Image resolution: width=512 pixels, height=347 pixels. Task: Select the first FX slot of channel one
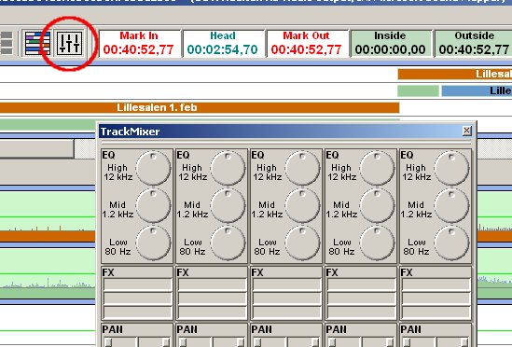(137, 285)
